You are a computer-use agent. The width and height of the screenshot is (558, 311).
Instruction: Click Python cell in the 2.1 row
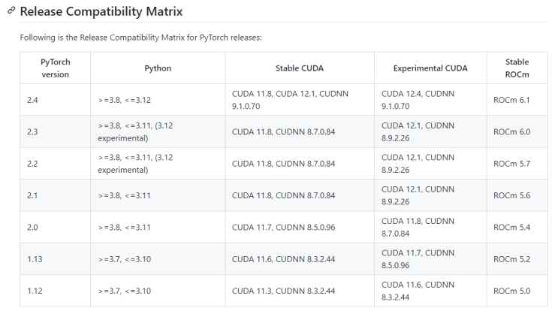point(158,195)
